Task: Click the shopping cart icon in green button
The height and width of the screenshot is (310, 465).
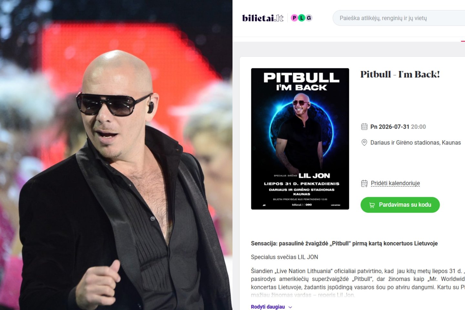Action: click(x=372, y=205)
